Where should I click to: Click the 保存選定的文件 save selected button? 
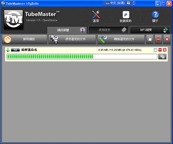tap(72, 39)
